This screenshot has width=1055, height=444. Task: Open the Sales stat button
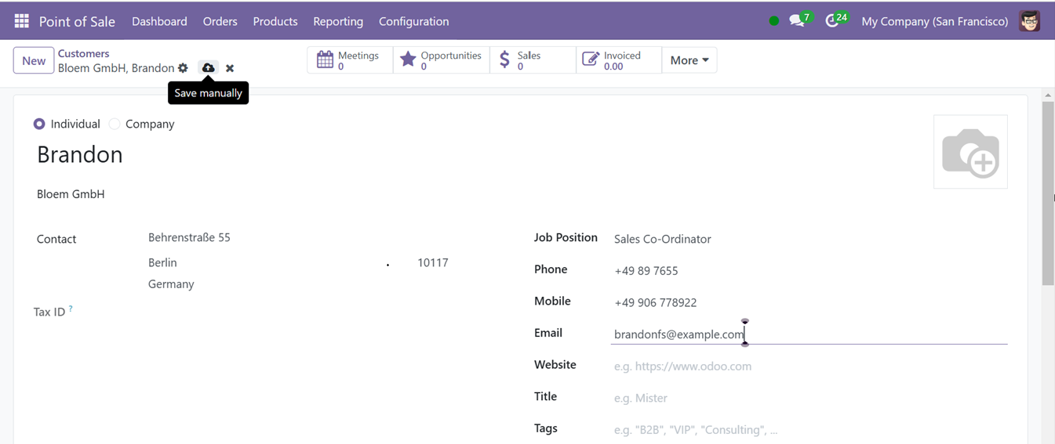(533, 60)
